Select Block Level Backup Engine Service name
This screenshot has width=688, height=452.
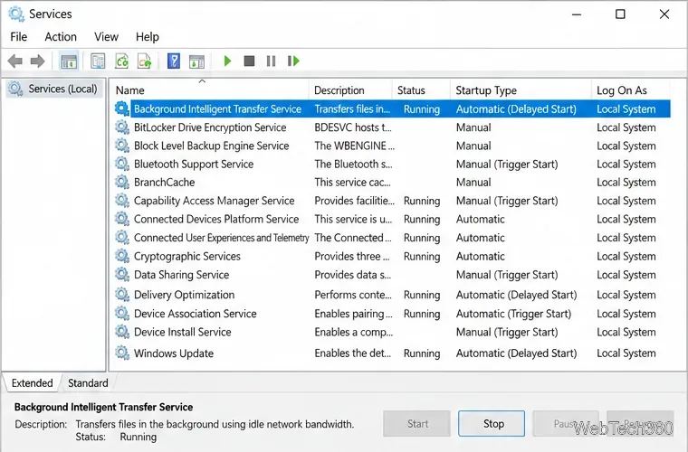(212, 146)
